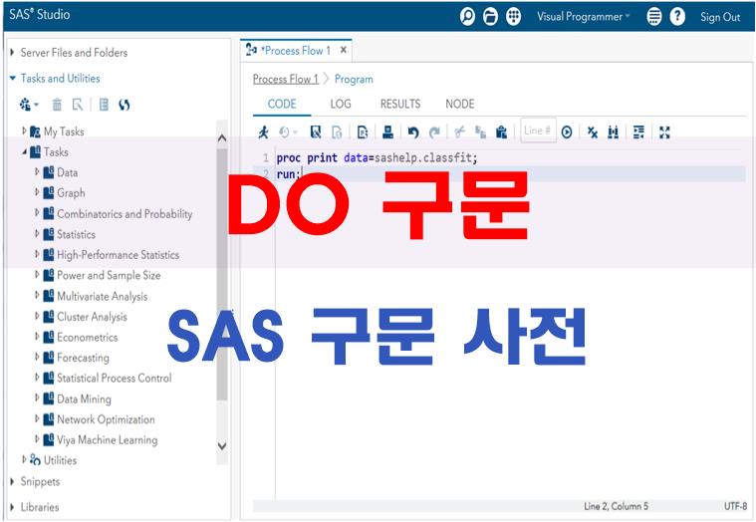Viewport: 756px width, 522px height.
Task: Click the Paste clipboard icon
Action: coord(501,131)
